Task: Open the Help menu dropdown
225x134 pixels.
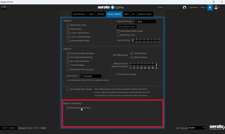Action: pos(203,8)
